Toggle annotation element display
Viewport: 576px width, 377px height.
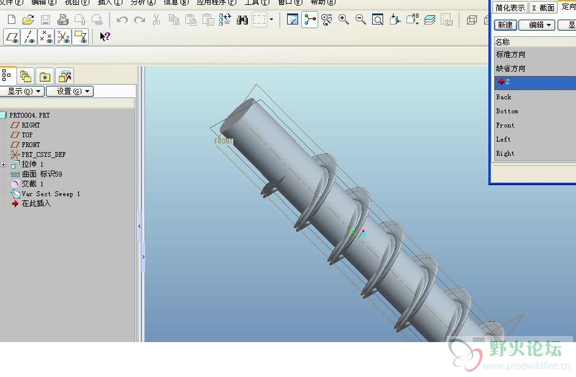pos(80,37)
